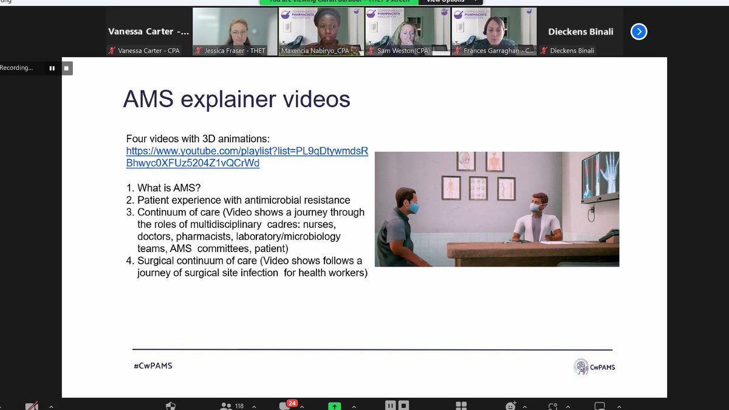This screenshot has width=729, height=410.
Task: Click muted mic icon on Vanessa Carter - CPA
Action: pyautogui.click(x=112, y=51)
